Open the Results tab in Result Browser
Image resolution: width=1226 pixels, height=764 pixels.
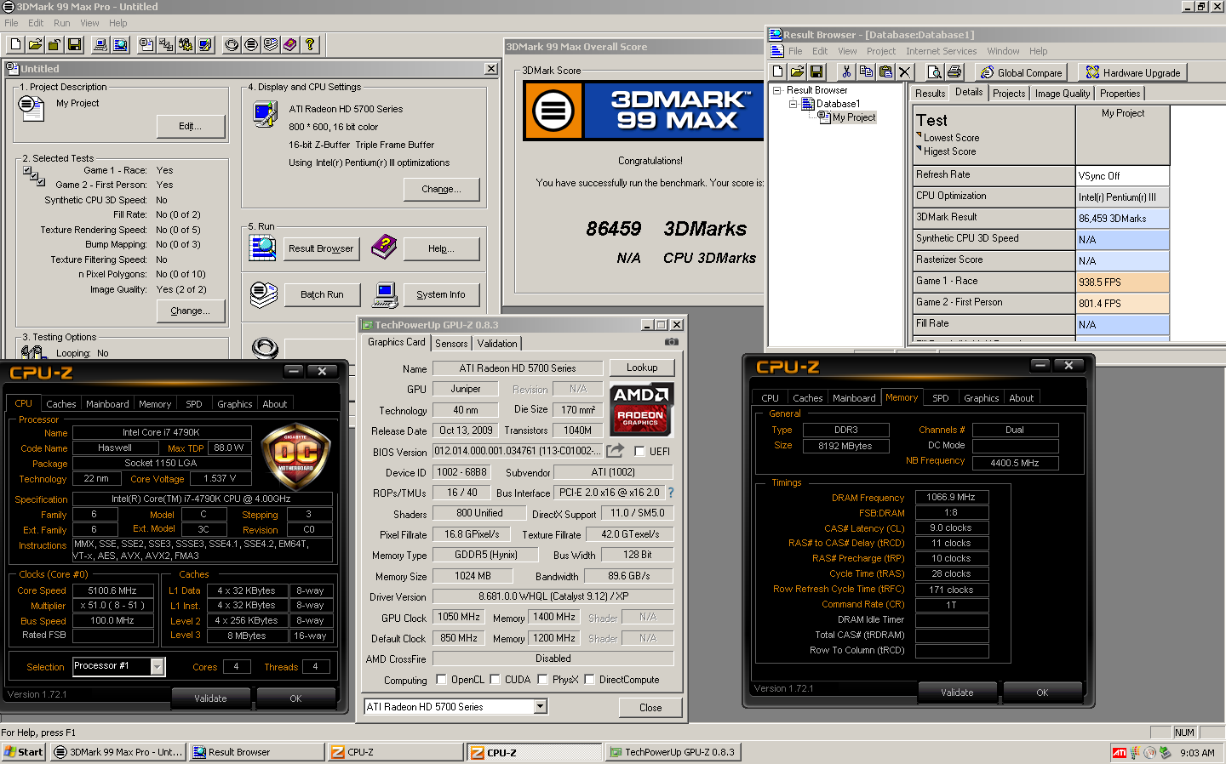coord(930,94)
